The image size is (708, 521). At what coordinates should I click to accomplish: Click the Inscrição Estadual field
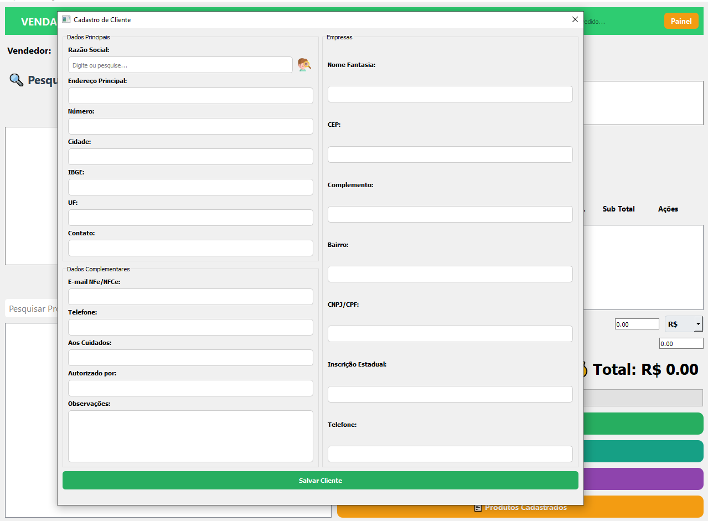click(x=450, y=394)
